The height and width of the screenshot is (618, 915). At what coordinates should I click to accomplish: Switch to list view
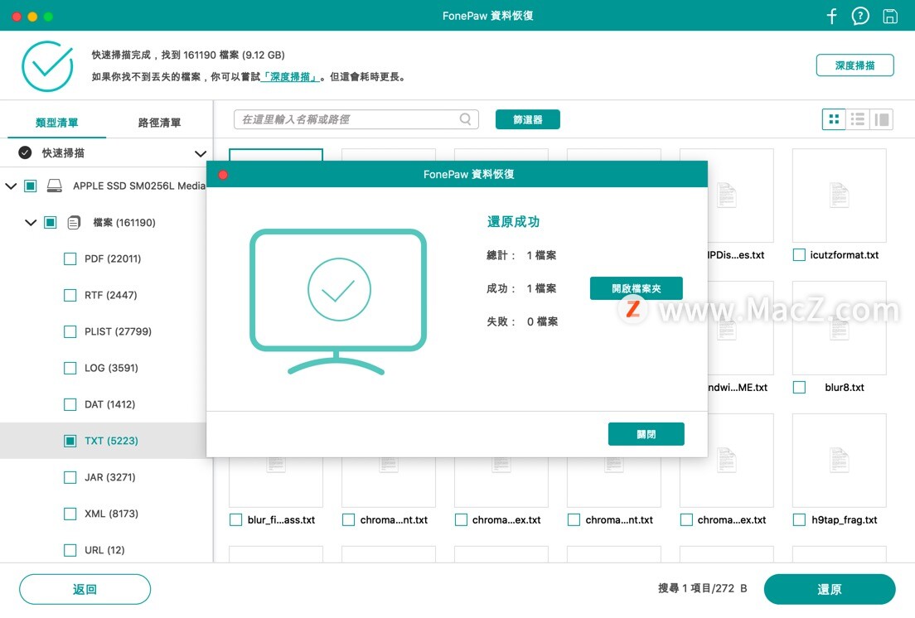[857, 119]
